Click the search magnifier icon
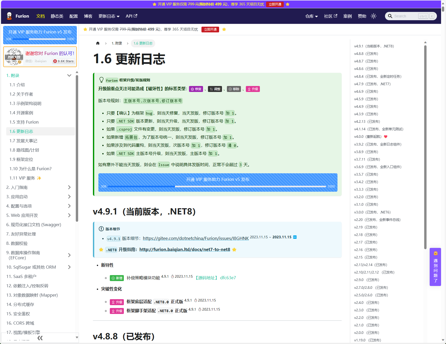The image size is (446, 344). [390, 16]
